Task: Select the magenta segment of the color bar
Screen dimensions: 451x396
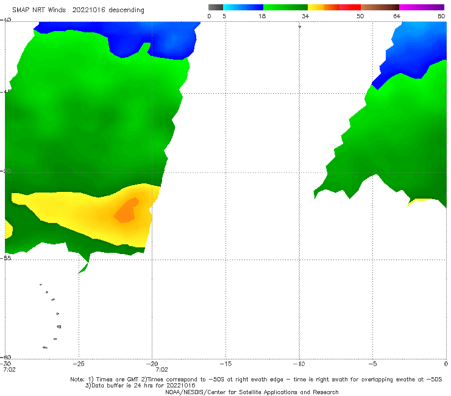Action: (x=422, y=7)
